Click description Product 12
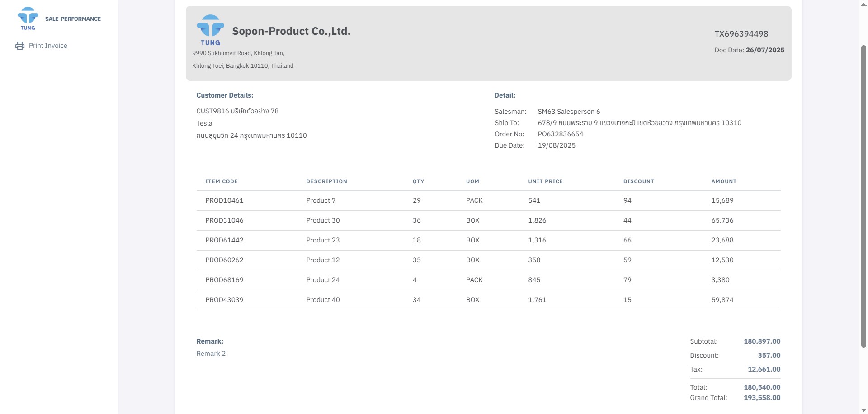868x414 pixels. (x=323, y=260)
